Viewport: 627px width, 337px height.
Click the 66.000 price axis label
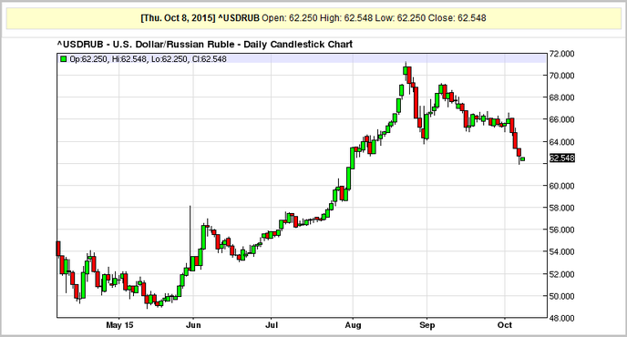pyautogui.click(x=561, y=119)
